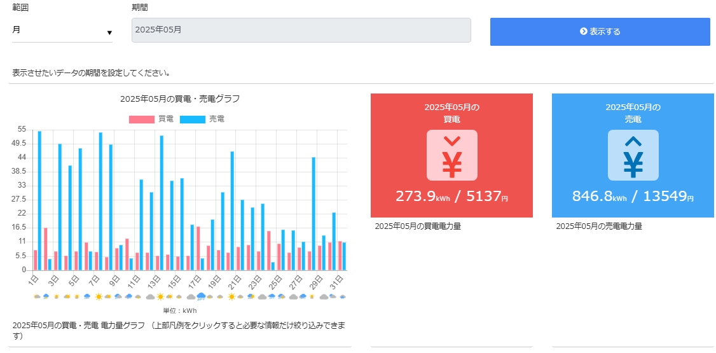Click the 846.8kWh / 13549円 value
The height and width of the screenshot is (353, 716).
(633, 197)
